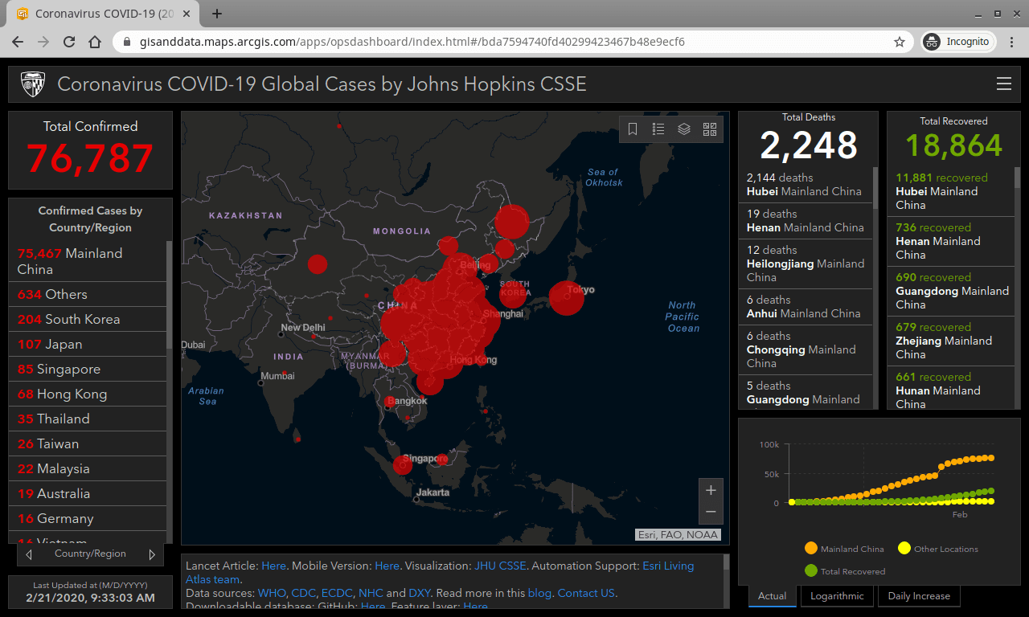1029x617 pixels.
Task: Click the browser address bar URL
Action: [x=414, y=42]
